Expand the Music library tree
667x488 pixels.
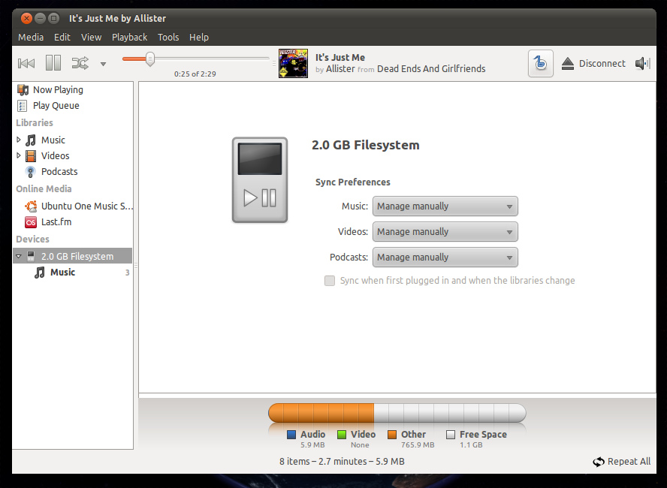point(19,140)
